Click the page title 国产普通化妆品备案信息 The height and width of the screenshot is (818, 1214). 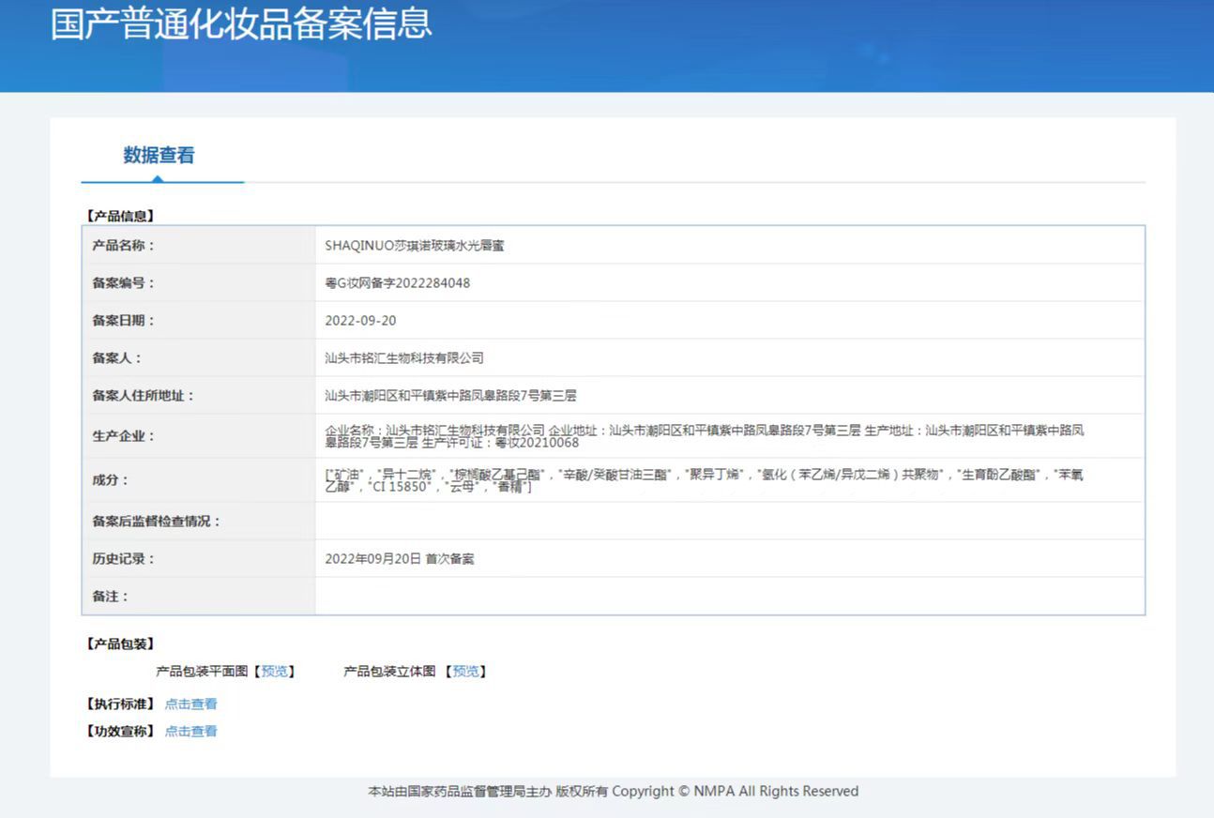click(241, 23)
